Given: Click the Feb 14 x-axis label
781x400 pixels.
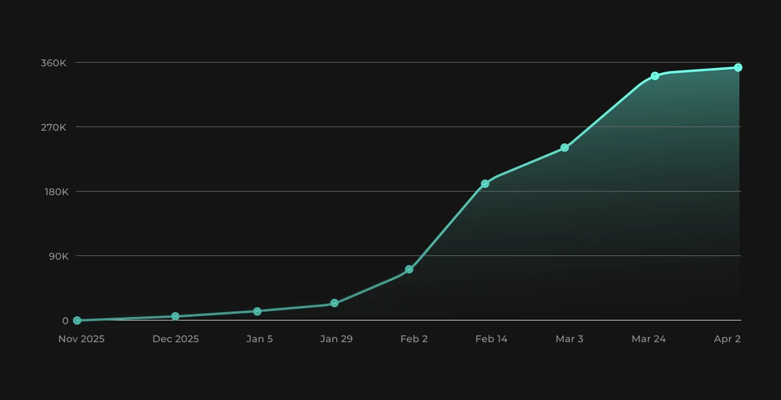Looking at the screenshot, I should coord(491,339).
